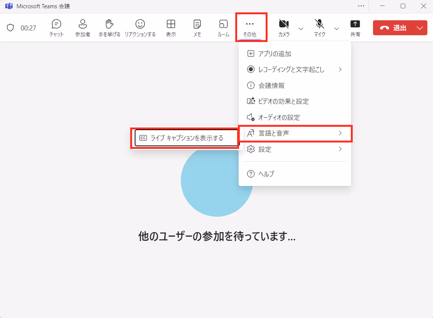Select アプリの追加 in the menu
433x318 pixels.
click(295, 54)
